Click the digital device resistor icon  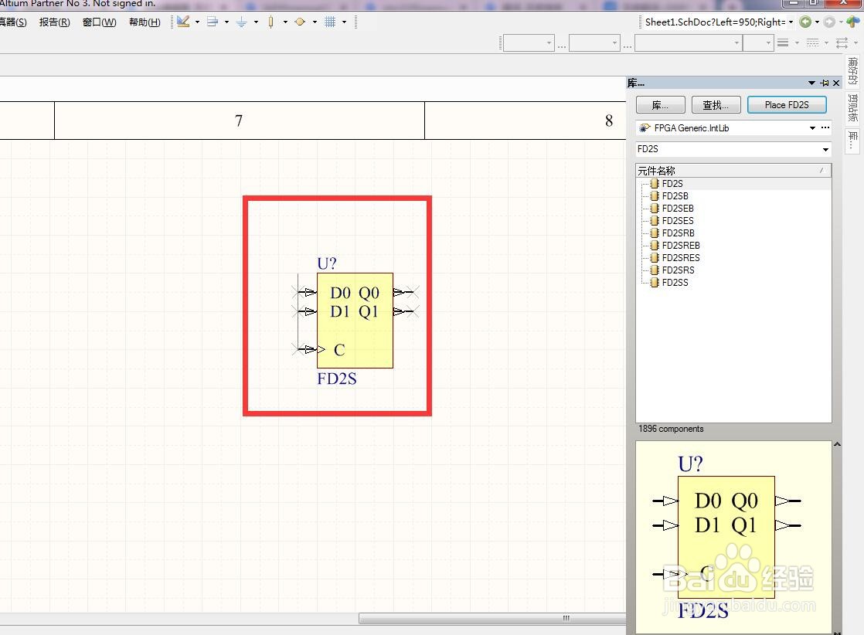tap(270, 22)
